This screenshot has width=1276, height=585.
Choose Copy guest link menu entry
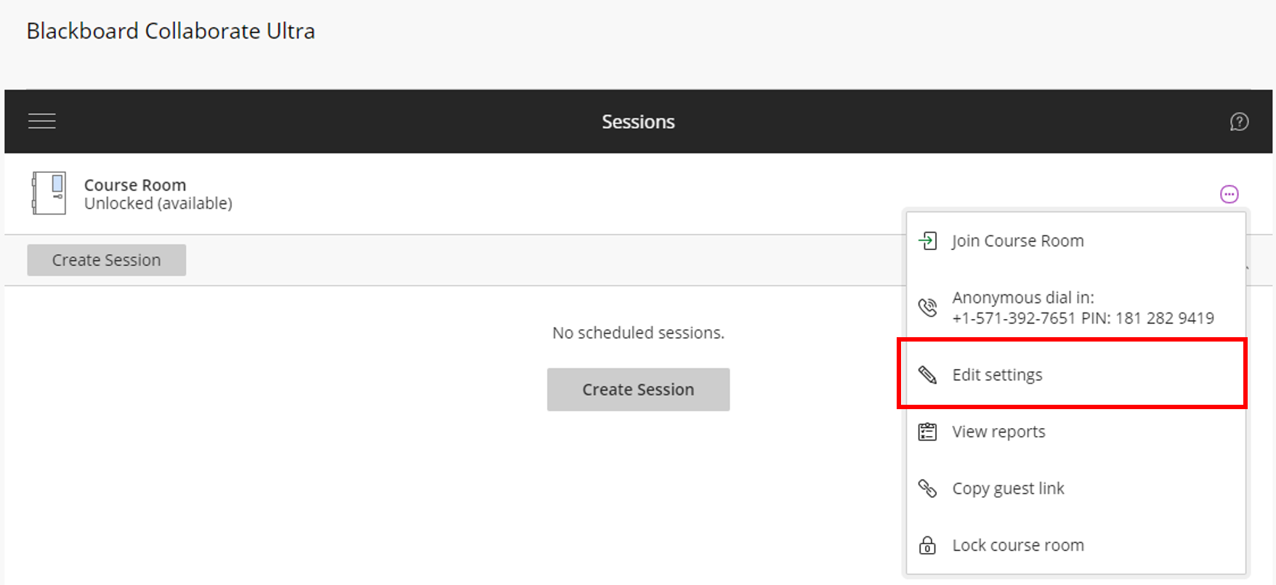pyautogui.click(x=1008, y=488)
